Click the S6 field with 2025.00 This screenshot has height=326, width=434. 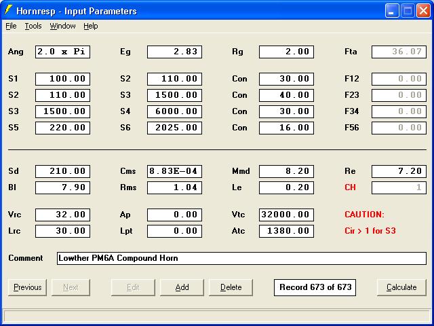[x=175, y=128]
